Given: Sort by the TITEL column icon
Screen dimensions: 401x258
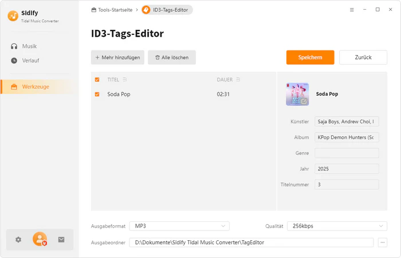Looking at the screenshot, I should pos(124,80).
